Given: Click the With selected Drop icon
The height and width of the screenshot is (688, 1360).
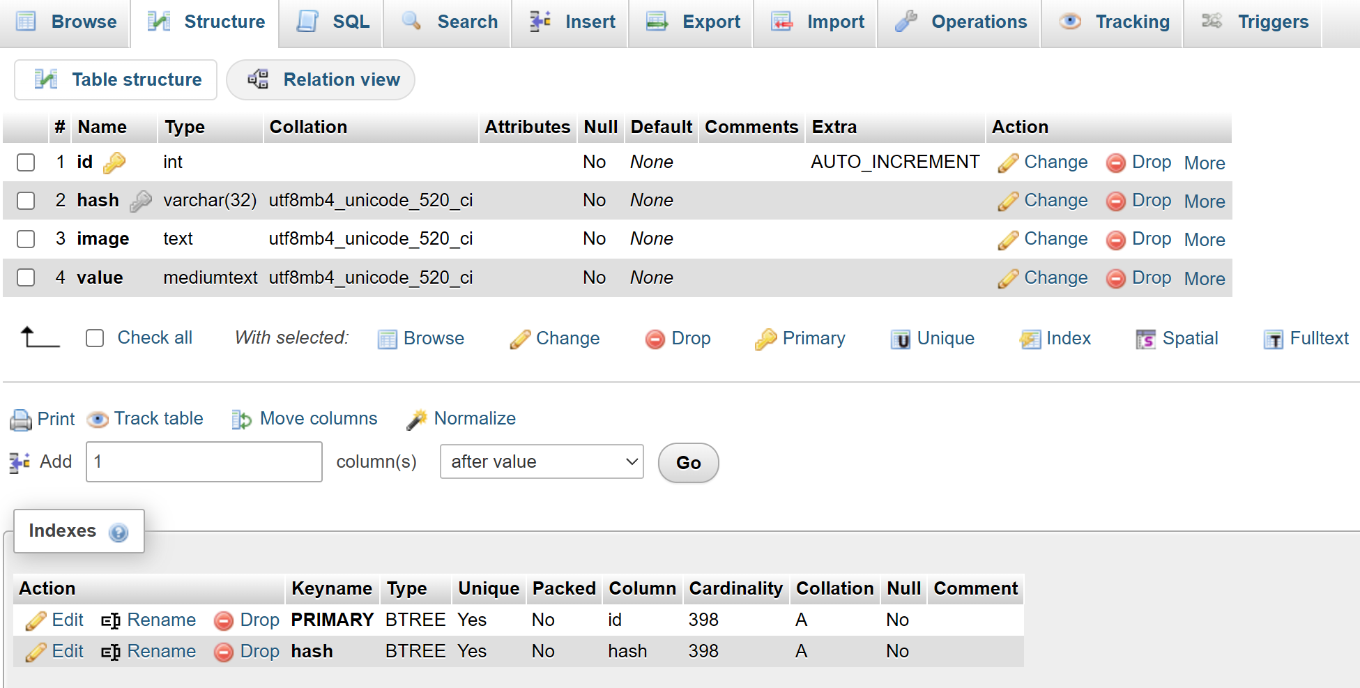Looking at the screenshot, I should [x=655, y=339].
